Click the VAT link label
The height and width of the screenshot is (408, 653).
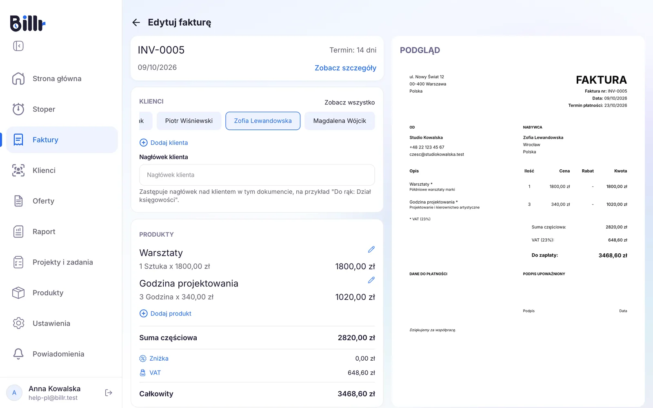point(155,373)
